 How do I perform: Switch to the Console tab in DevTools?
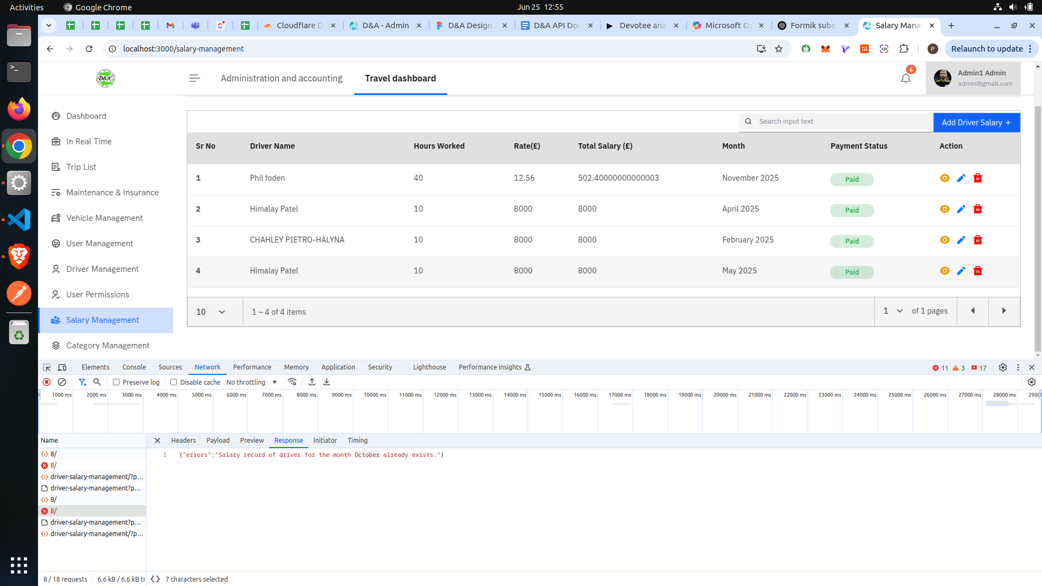click(134, 367)
